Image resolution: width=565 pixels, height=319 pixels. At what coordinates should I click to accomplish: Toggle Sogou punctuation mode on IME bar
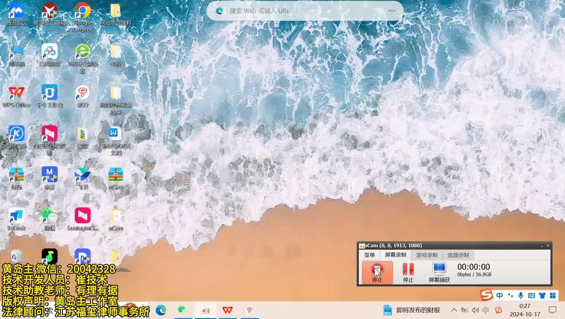click(510, 296)
